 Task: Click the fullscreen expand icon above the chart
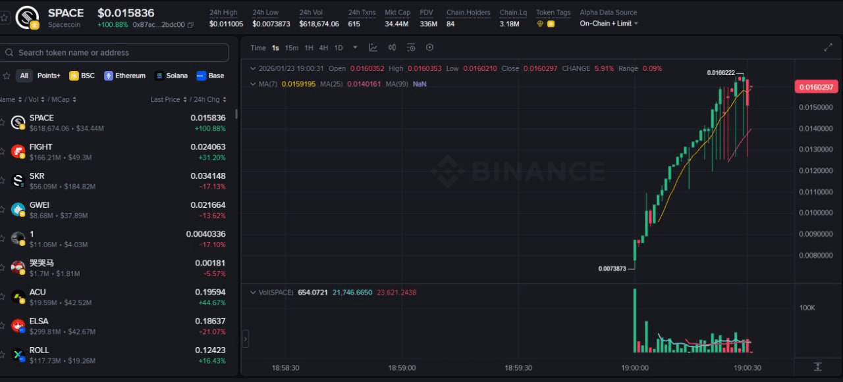[x=829, y=47]
